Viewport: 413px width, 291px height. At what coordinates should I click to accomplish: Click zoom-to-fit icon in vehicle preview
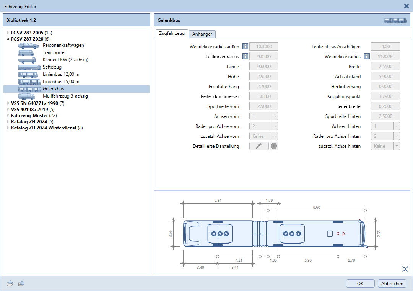point(405,269)
